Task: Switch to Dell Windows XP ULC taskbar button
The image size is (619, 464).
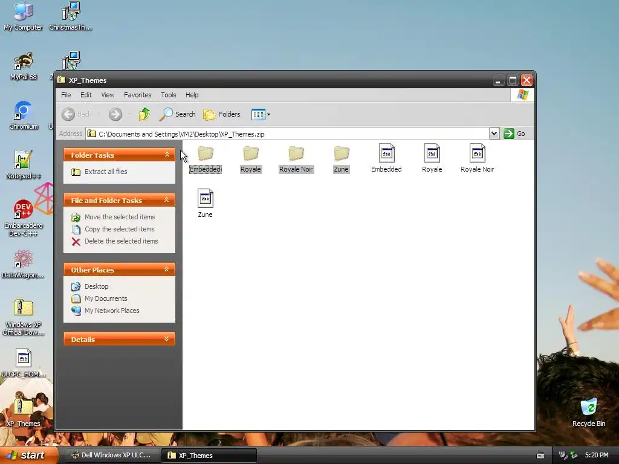Action: coord(111,456)
